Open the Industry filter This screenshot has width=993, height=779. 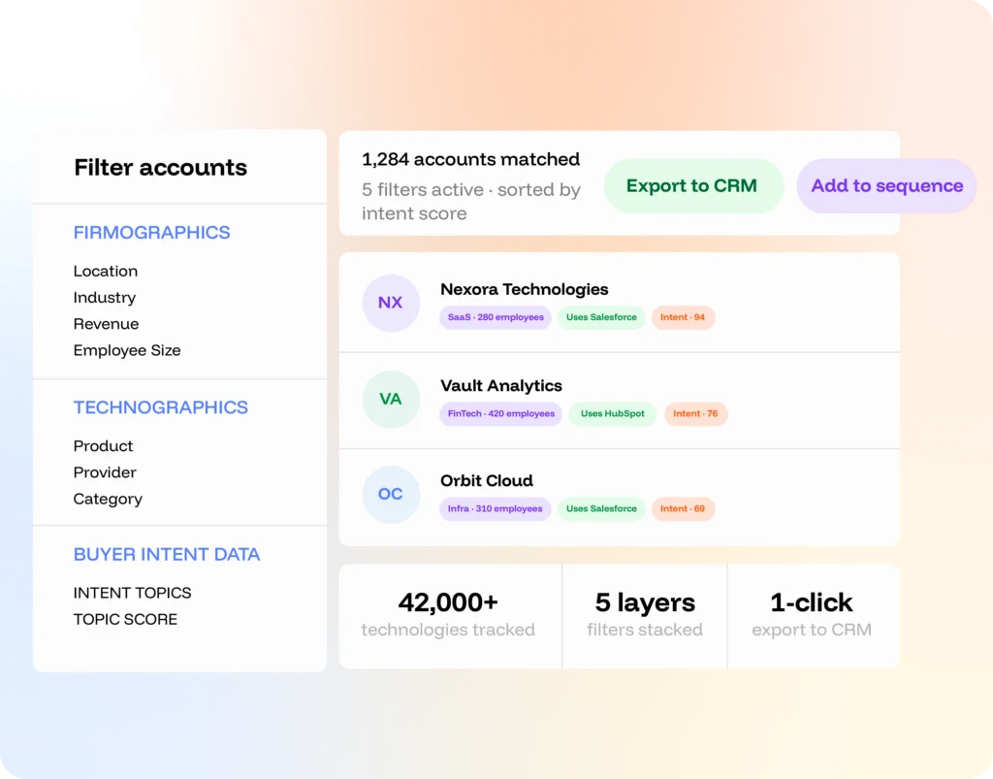click(x=105, y=298)
